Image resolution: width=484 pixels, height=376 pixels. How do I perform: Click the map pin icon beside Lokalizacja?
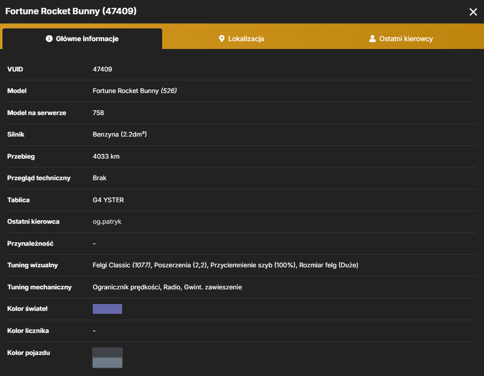pos(222,39)
